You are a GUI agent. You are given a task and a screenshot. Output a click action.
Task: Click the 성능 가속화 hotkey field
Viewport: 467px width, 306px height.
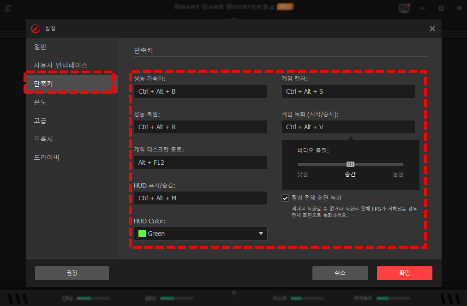click(x=200, y=91)
